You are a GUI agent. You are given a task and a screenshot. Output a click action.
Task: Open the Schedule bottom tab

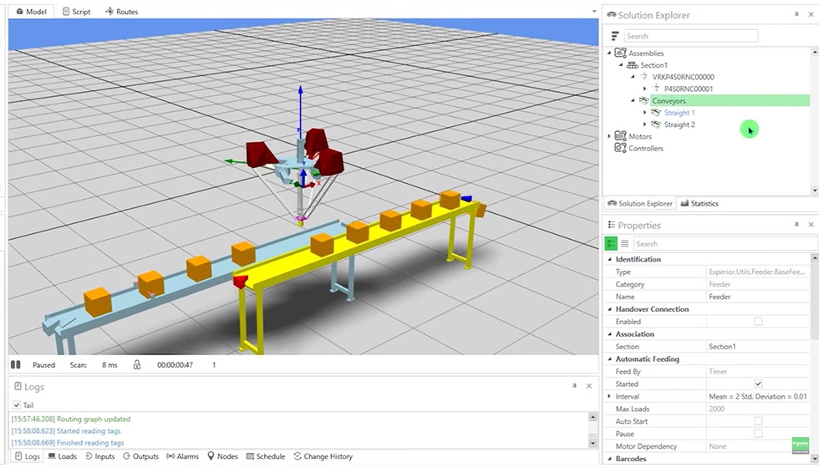[x=266, y=456]
